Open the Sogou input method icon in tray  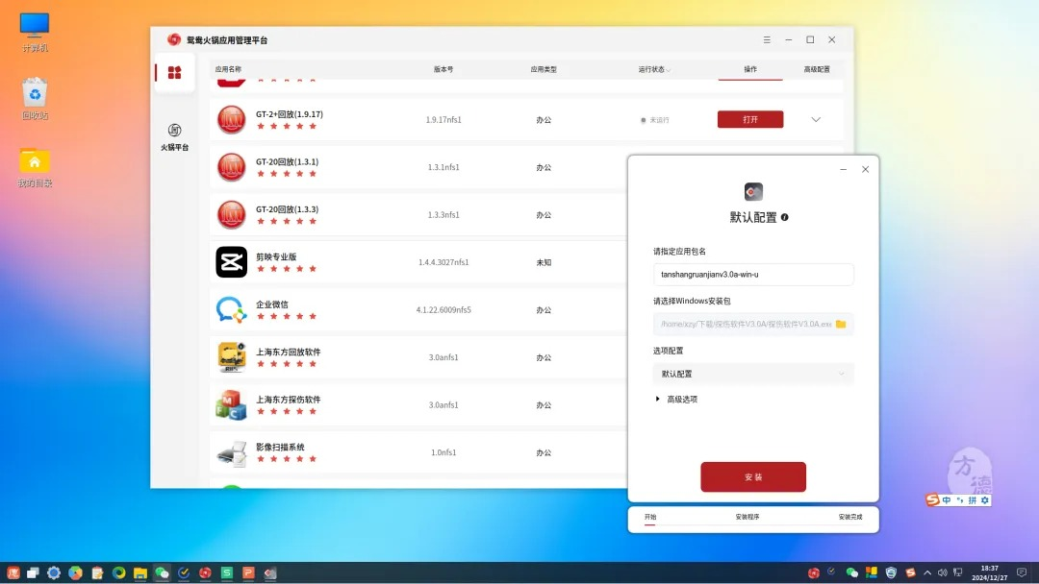pos(930,499)
